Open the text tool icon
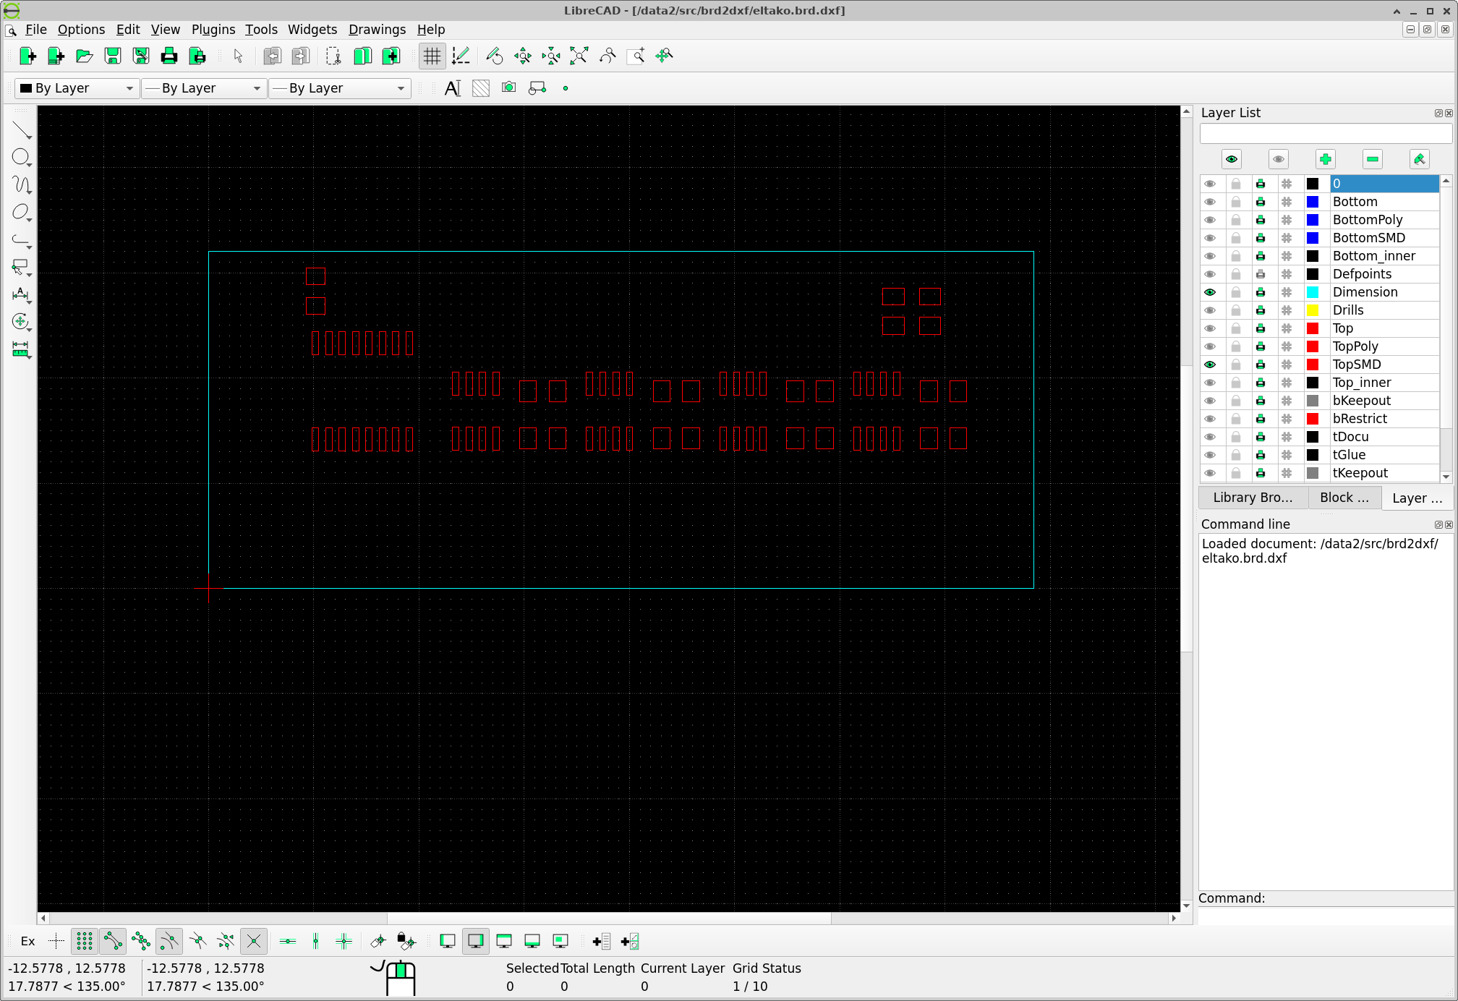This screenshot has width=1458, height=1001. point(452,88)
